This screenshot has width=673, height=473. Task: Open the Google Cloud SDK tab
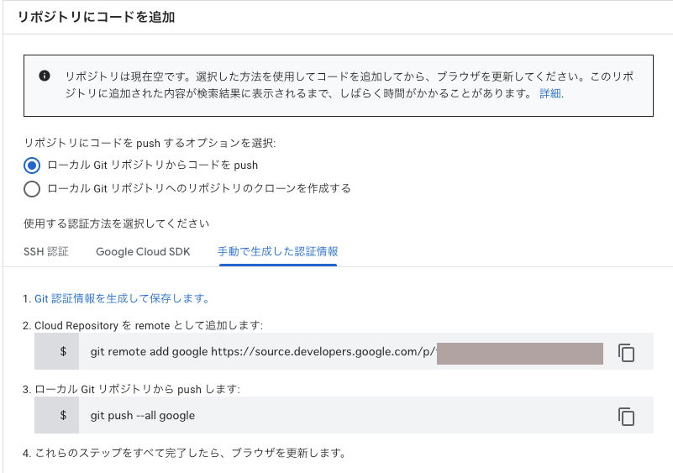[143, 251]
